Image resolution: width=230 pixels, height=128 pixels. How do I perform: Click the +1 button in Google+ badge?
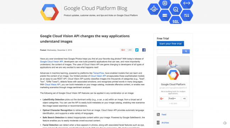coord(184,99)
